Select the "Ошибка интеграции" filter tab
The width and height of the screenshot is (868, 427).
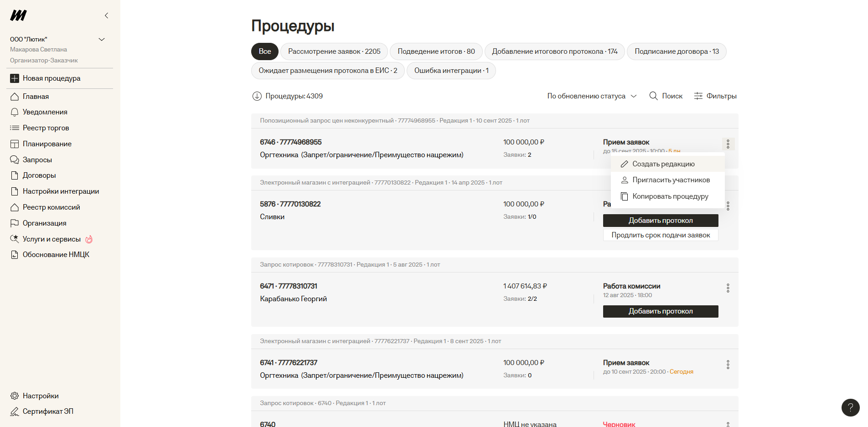point(451,71)
